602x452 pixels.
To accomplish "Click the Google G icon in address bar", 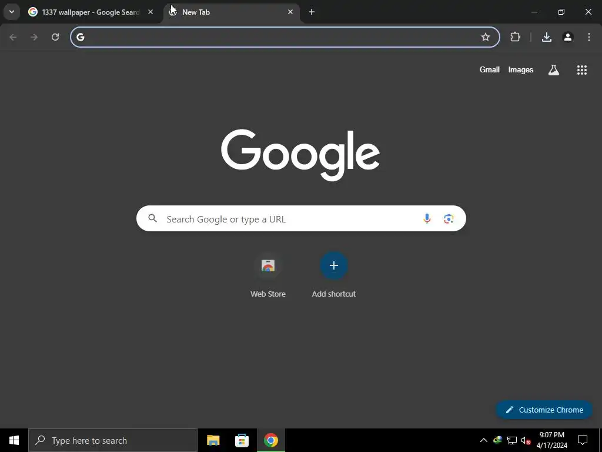I will 80,37.
